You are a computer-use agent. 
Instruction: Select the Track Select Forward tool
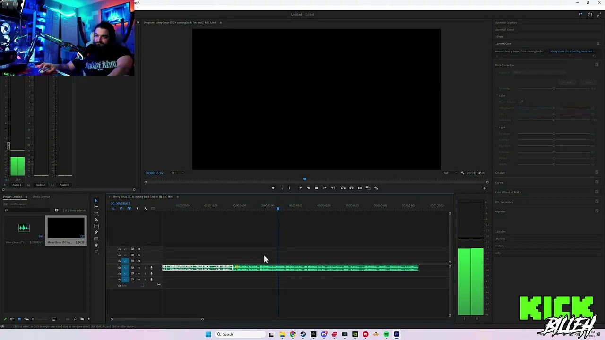96,207
